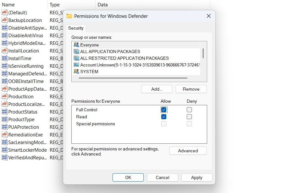Viewport: 304px width, 193px height.
Task: Uncheck Allow for Read permission
Action: click(x=164, y=117)
